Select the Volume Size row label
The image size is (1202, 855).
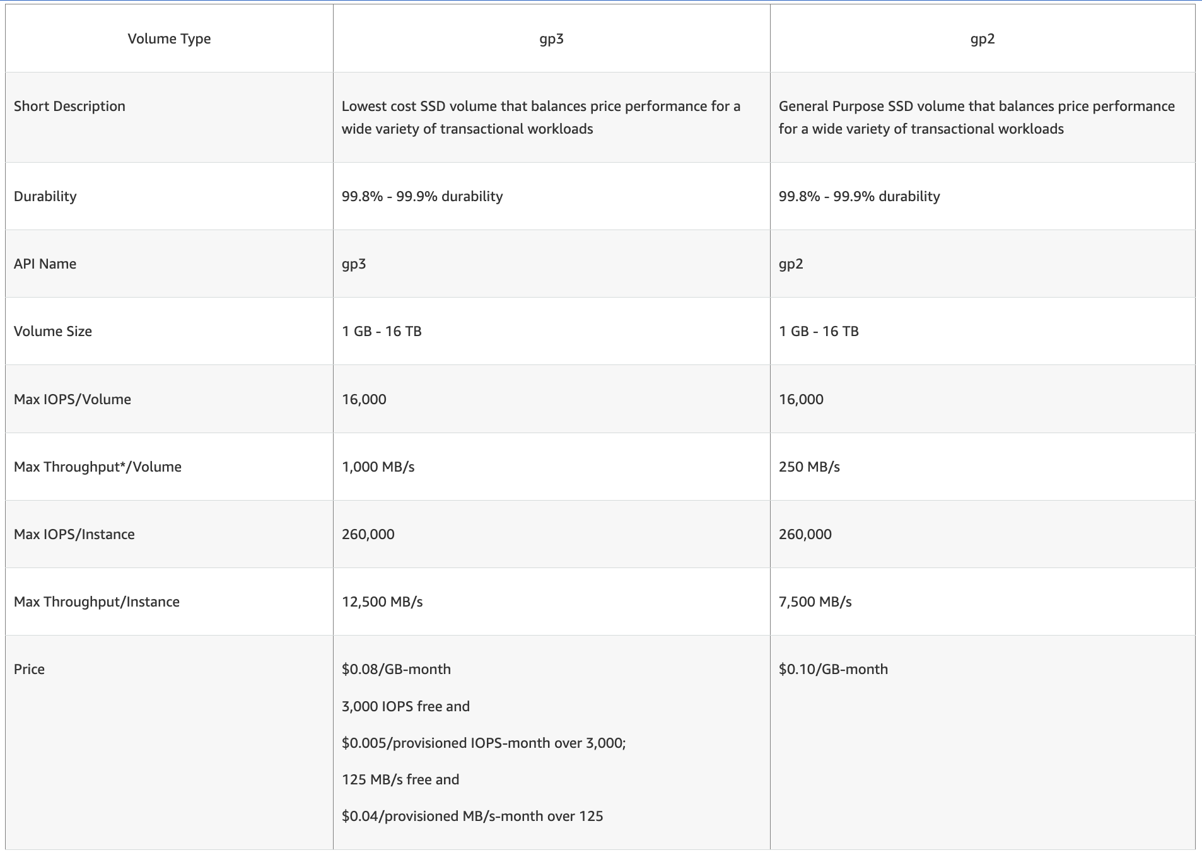coord(53,331)
